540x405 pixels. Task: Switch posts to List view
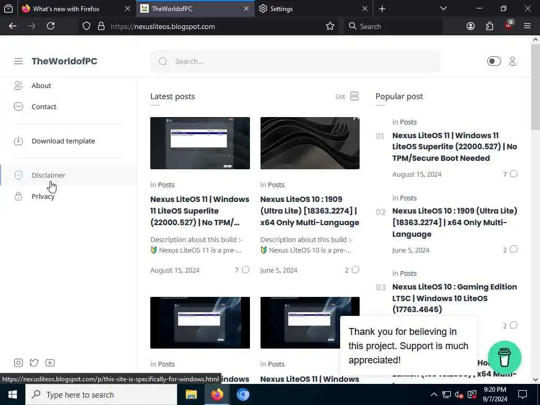(347, 97)
